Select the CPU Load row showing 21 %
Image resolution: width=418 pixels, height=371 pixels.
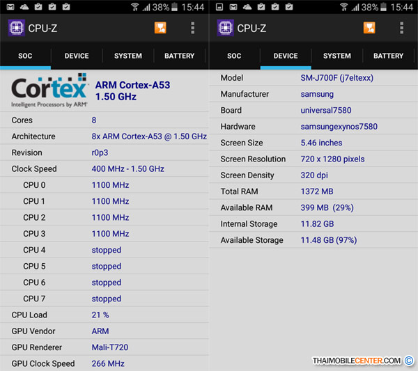tap(104, 315)
